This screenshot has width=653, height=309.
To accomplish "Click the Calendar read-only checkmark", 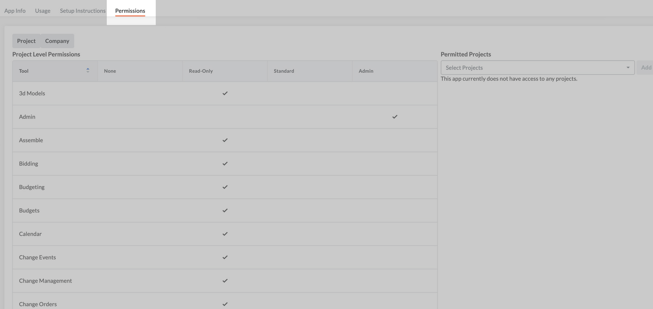I will [x=225, y=234].
